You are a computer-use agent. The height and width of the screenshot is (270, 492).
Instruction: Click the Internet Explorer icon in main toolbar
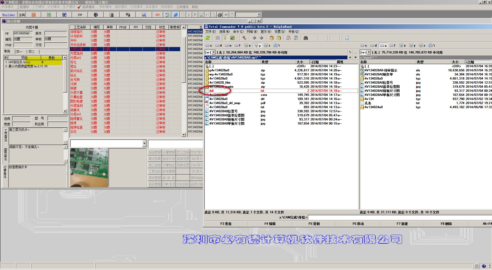pos(176,15)
